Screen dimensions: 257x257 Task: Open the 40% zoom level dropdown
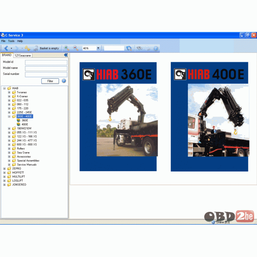click(x=98, y=48)
